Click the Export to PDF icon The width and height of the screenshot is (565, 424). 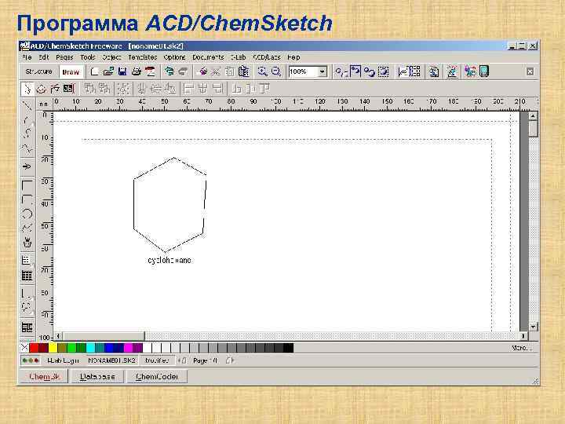(x=150, y=71)
